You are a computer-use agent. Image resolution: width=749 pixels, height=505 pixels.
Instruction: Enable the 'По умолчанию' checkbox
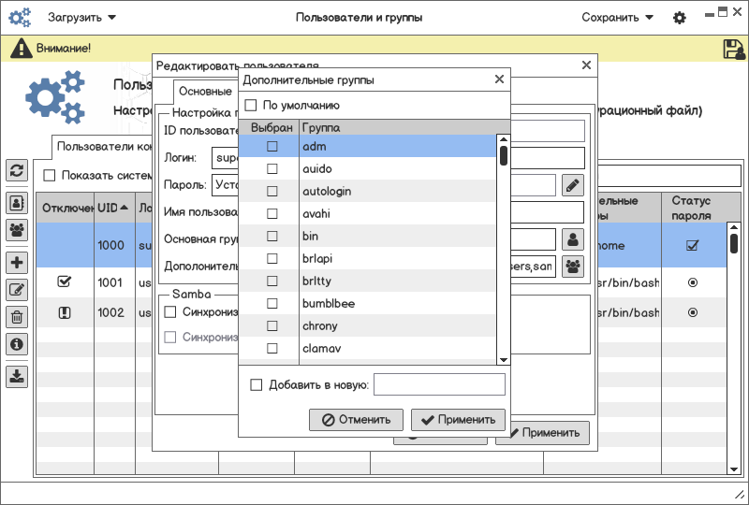(251, 106)
